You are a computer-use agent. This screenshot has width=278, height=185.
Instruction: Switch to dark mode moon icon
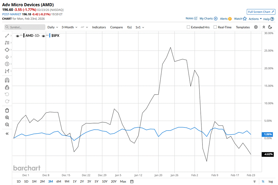point(270,27)
